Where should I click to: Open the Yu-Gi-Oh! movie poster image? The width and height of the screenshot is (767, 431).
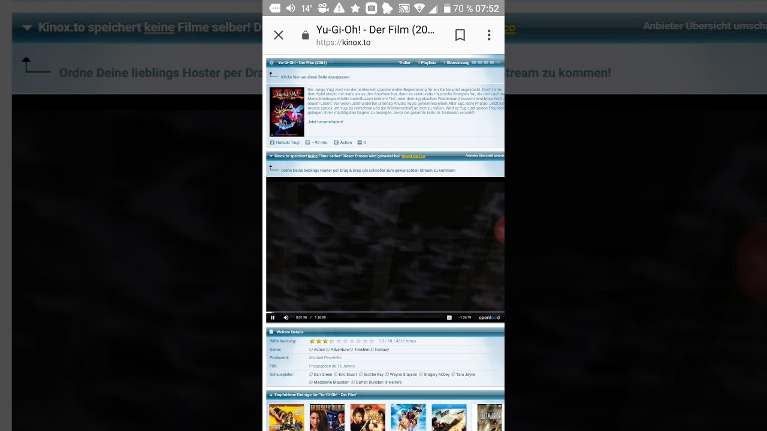click(286, 112)
